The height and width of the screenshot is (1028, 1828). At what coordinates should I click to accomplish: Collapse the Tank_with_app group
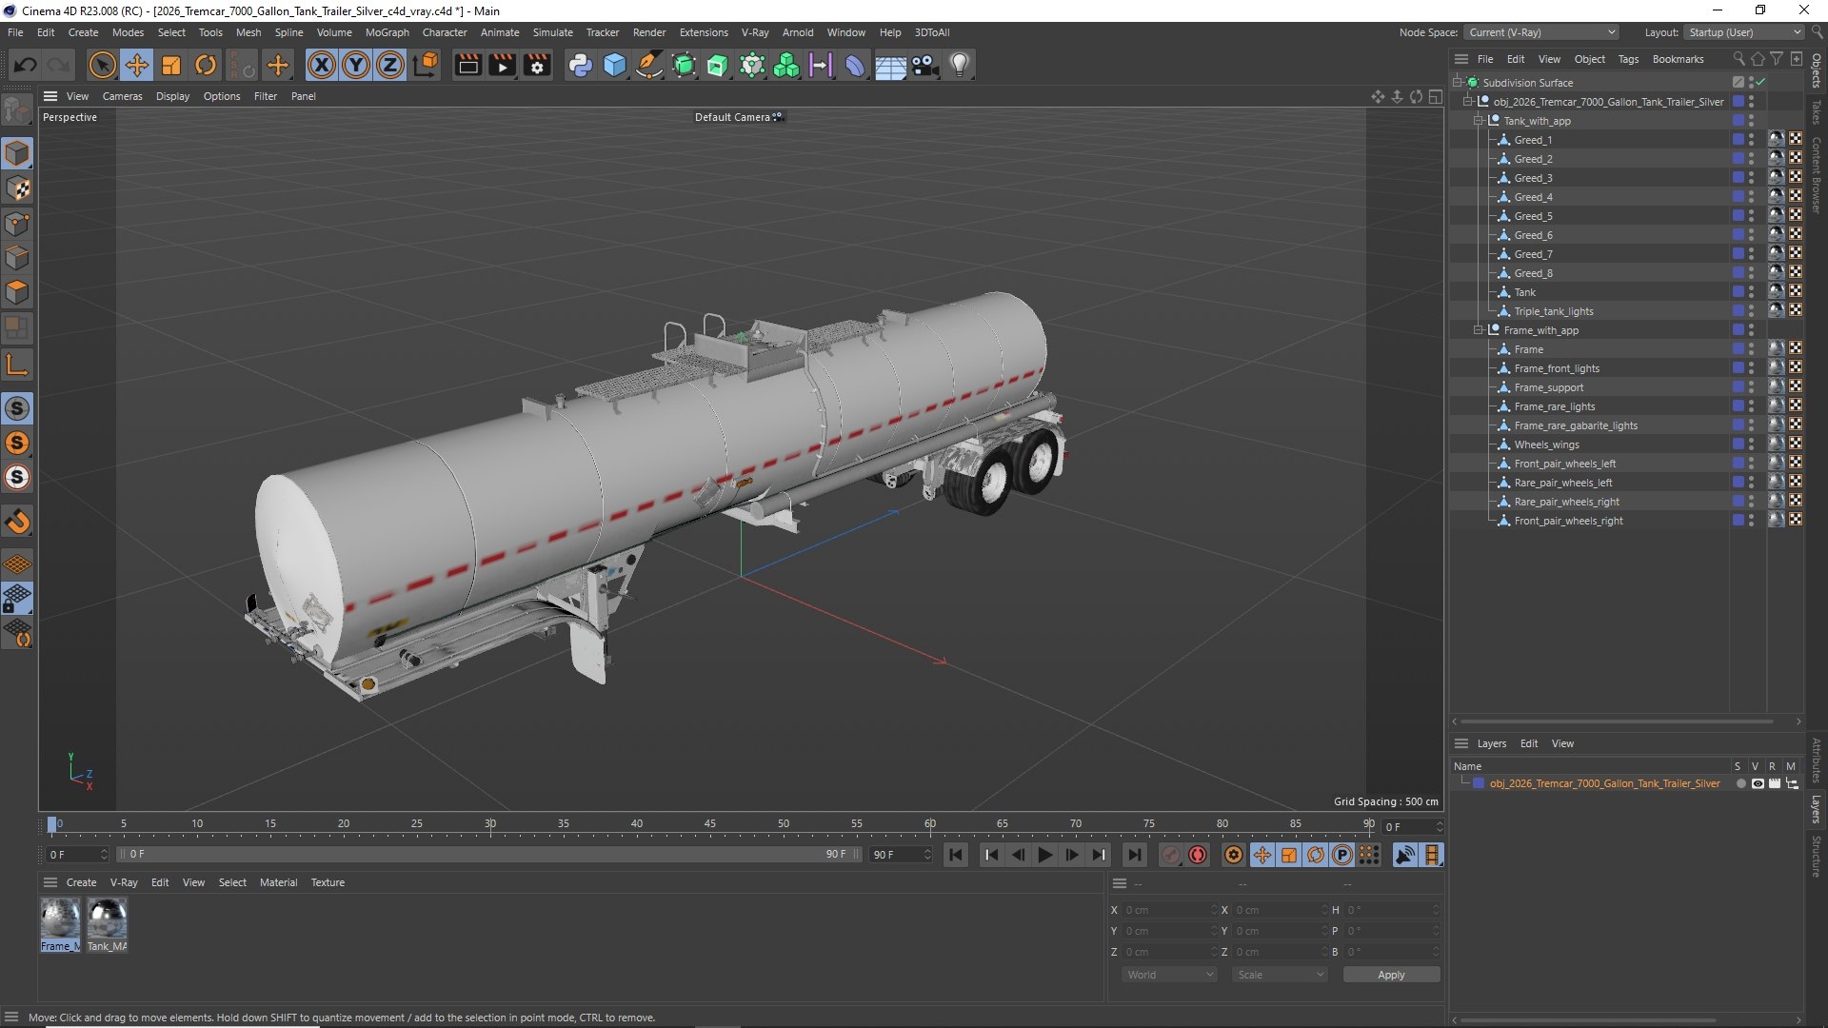tap(1479, 121)
